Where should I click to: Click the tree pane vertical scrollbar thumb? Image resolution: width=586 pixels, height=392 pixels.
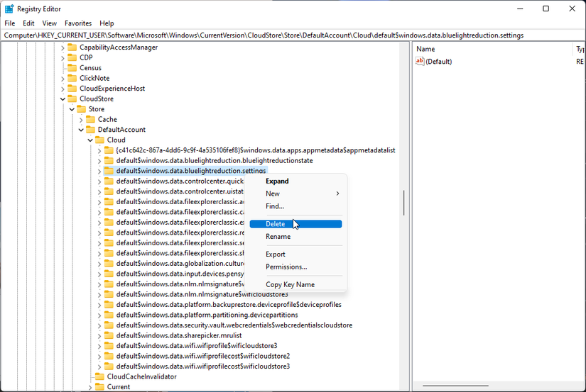[x=403, y=203]
